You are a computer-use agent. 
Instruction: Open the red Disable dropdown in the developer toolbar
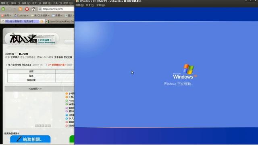[6, 15]
